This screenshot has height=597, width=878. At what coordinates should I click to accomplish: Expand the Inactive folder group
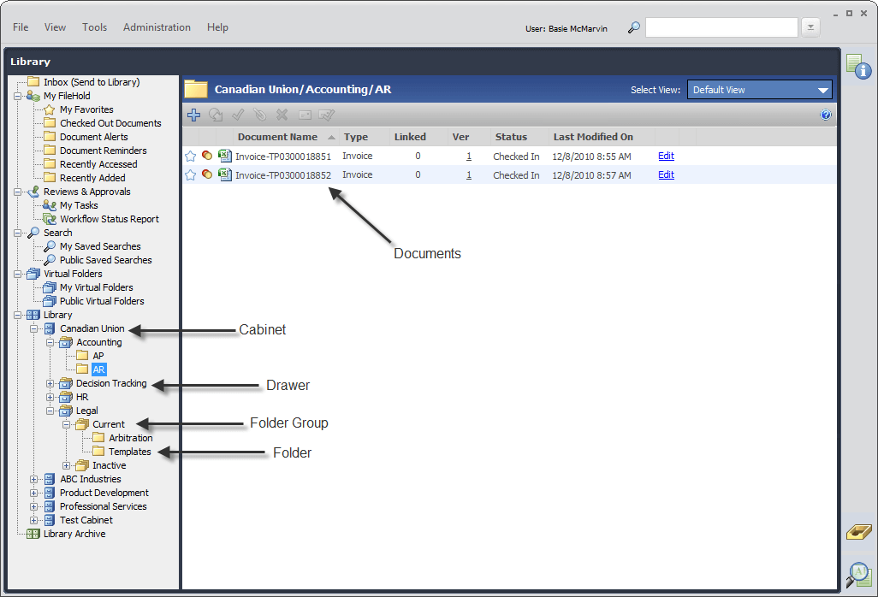pyautogui.click(x=67, y=466)
